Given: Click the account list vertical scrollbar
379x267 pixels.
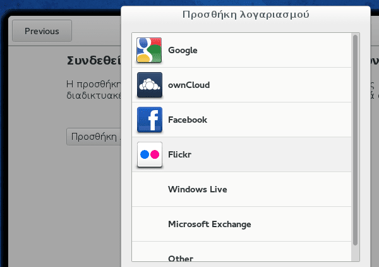Looking at the screenshot, I should (x=355, y=140).
